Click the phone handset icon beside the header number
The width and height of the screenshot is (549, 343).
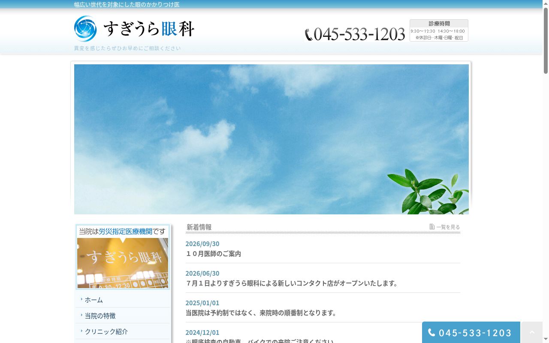pos(309,35)
